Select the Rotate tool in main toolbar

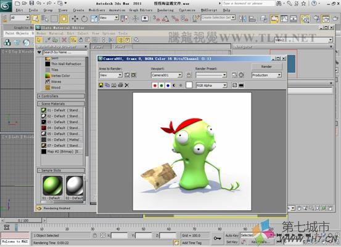point(84,18)
